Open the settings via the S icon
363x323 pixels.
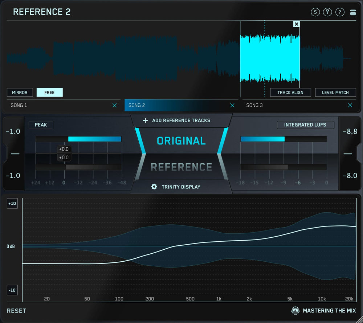(315, 12)
